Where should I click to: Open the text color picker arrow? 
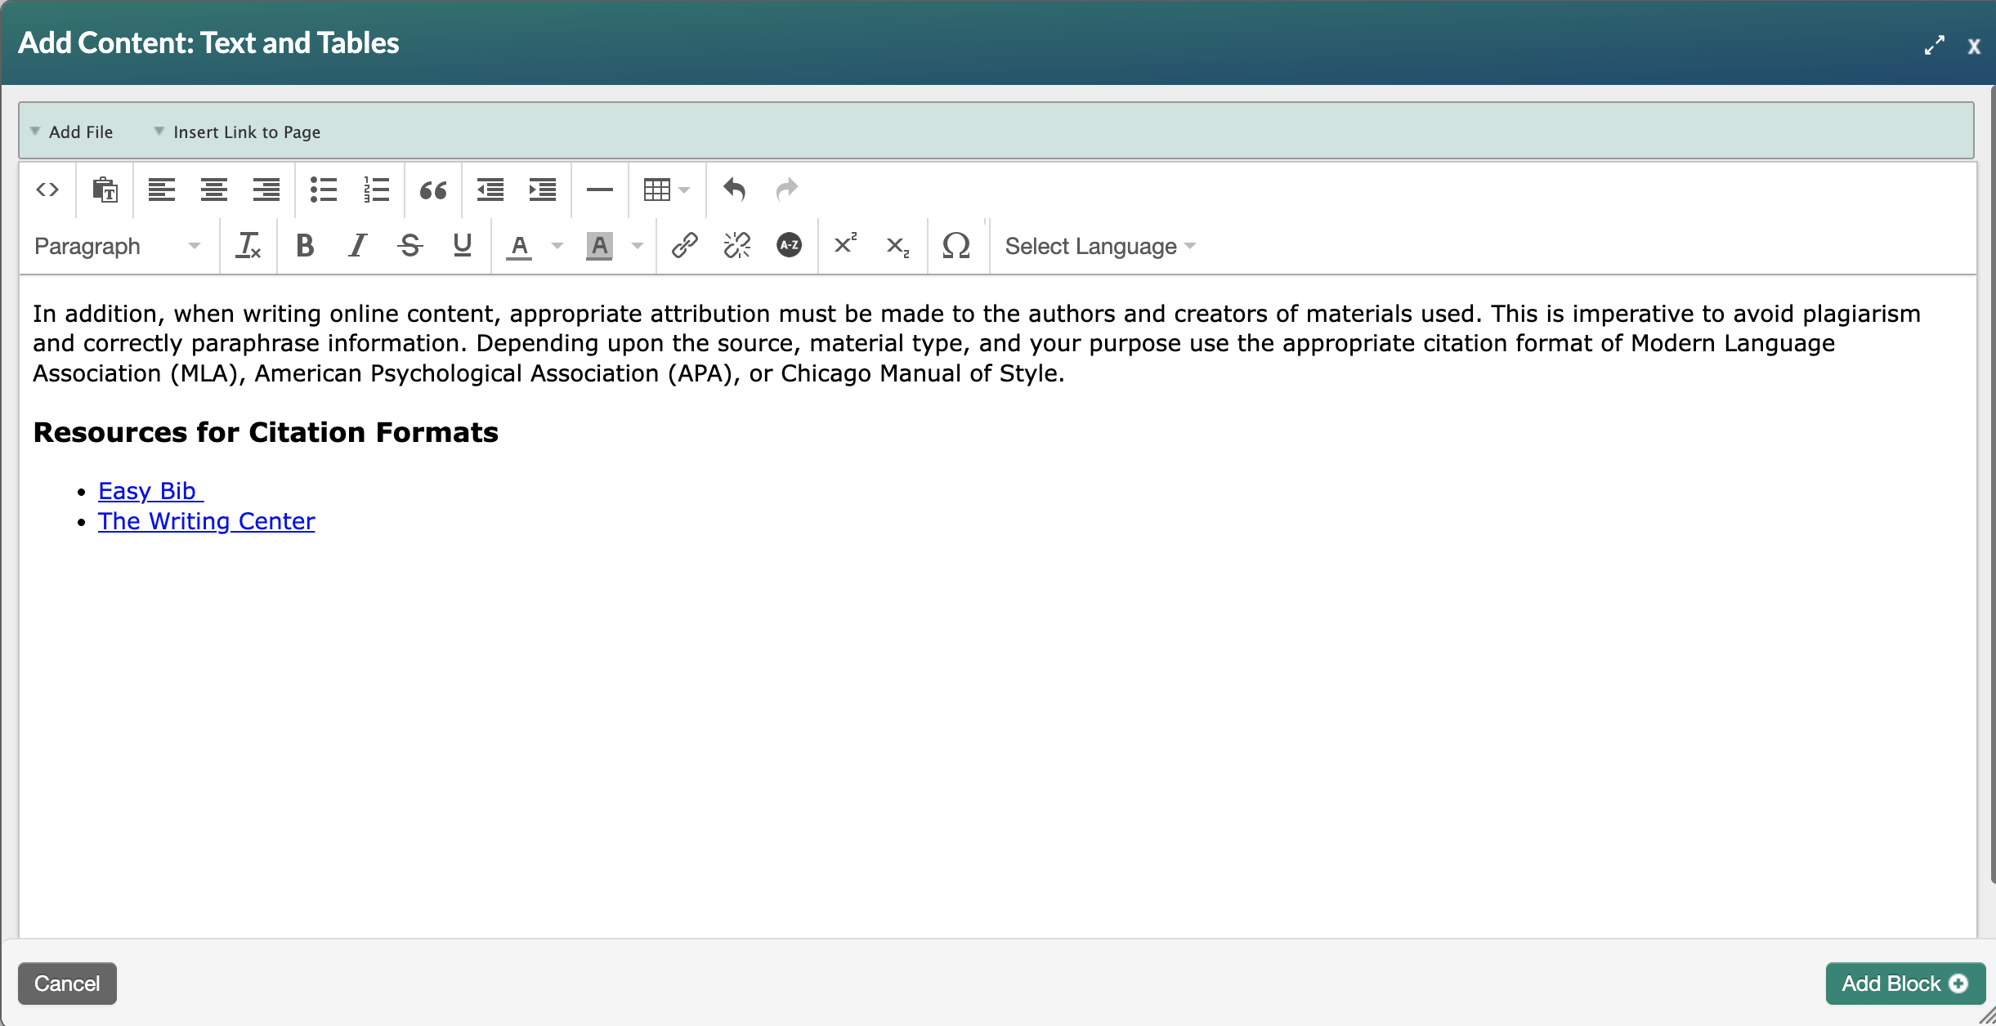click(x=557, y=246)
